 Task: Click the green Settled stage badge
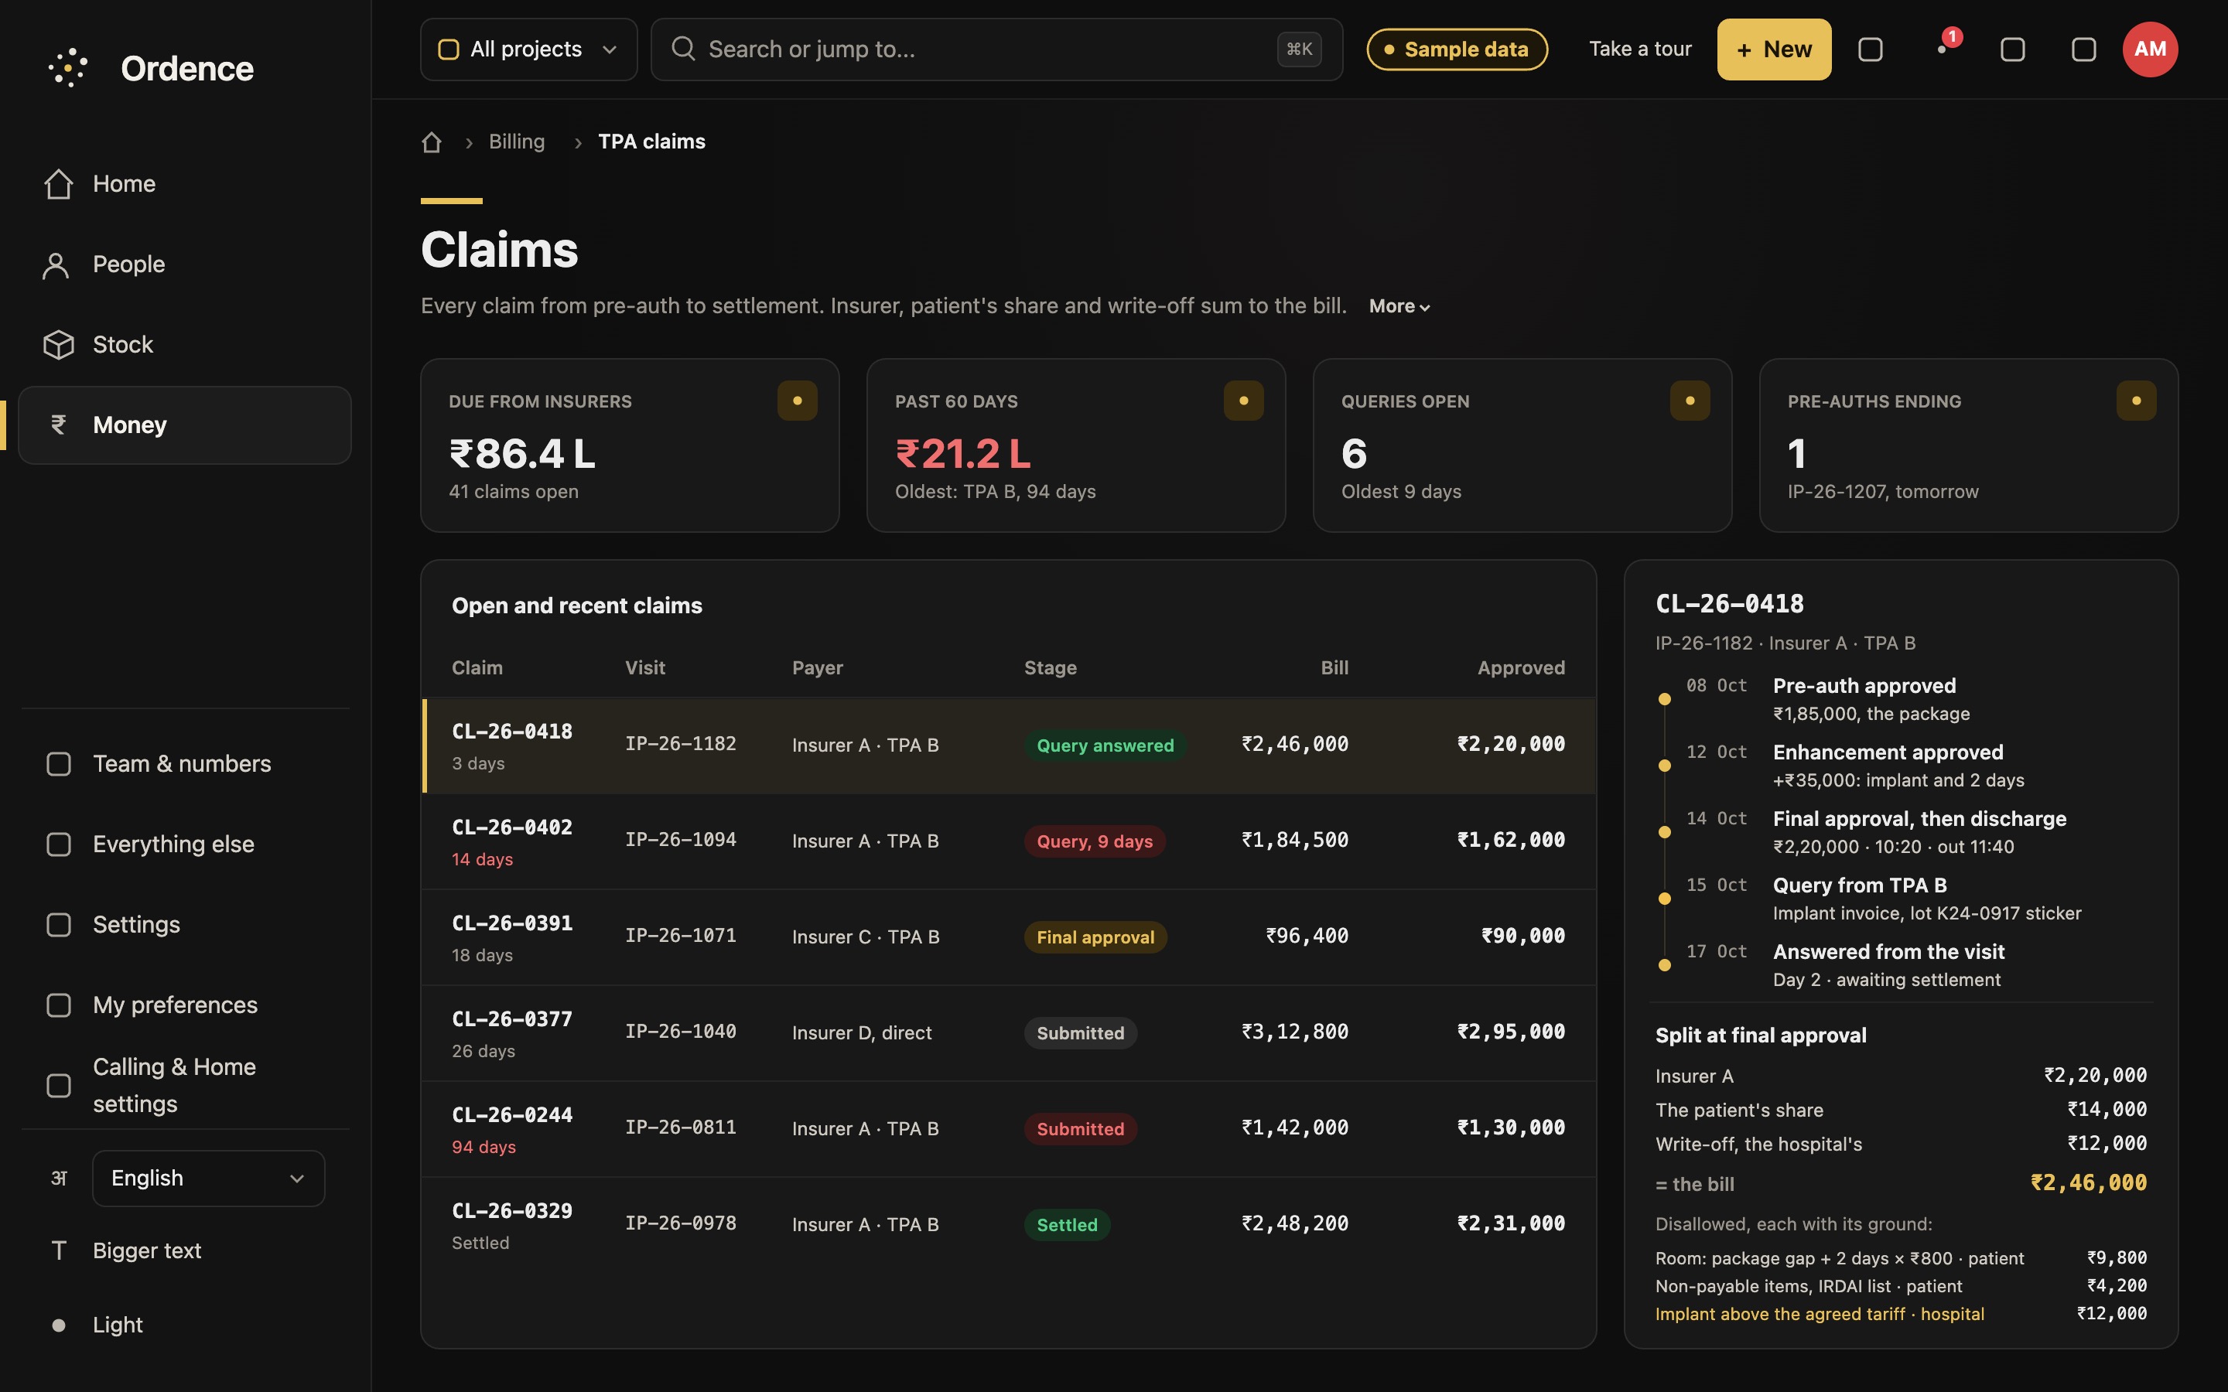tap(1067, 1224)
